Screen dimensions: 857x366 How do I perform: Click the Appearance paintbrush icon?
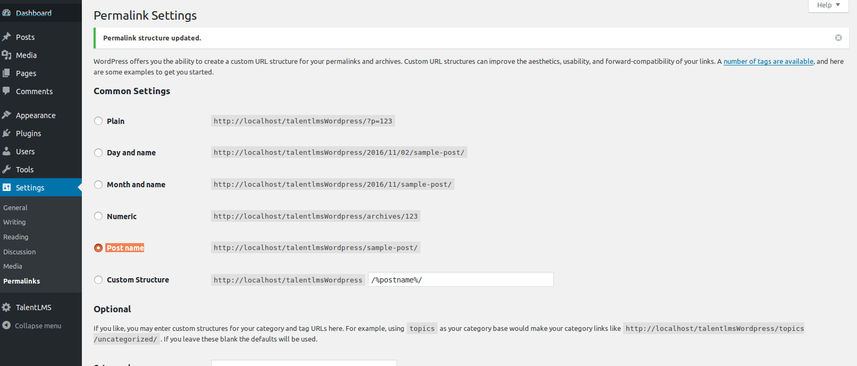click(6, 115)
